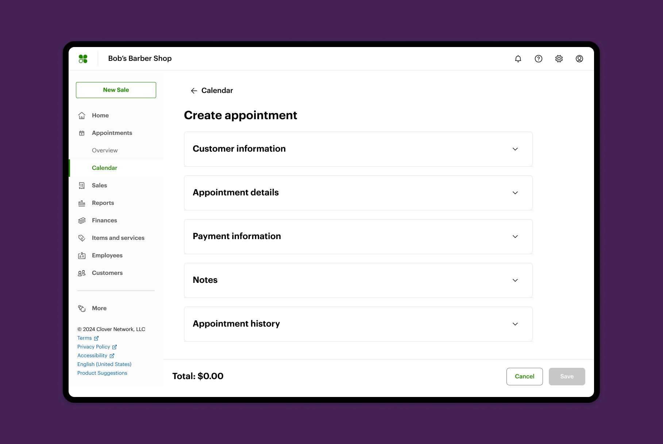This screenshot has height=444, width=663.
Task: Expand Payment information chevron
Action: point(515,237)
